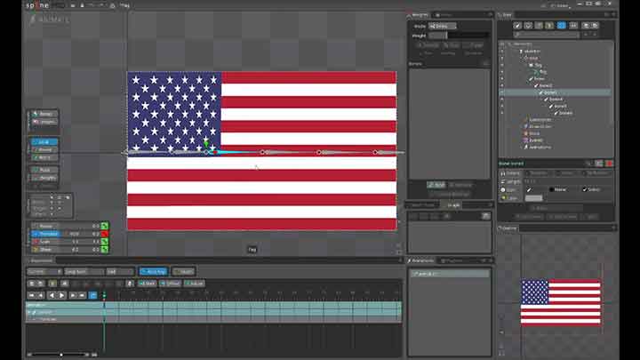Click the blue highlighted filter icon in tree toolbar
This screenshot has width=640, height=360.
[561, 25]
